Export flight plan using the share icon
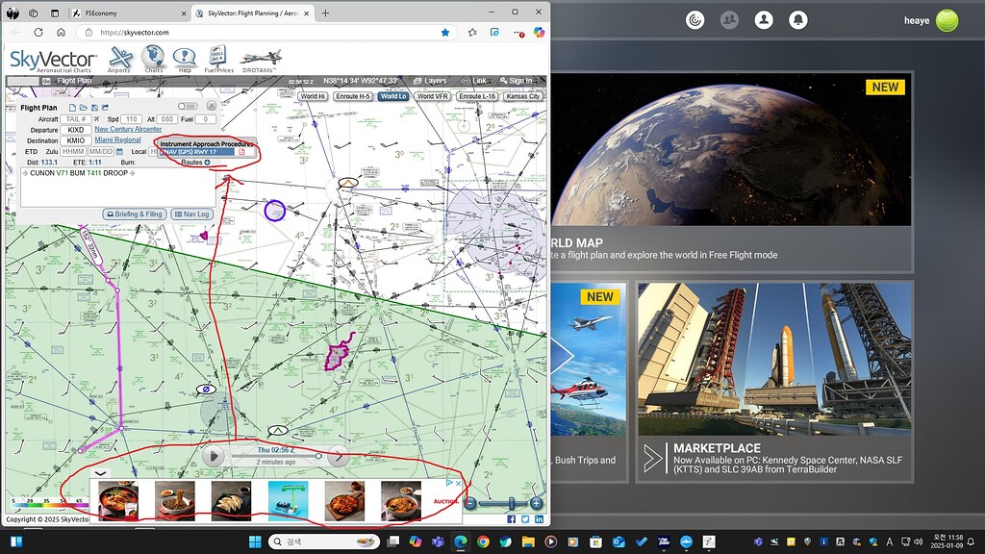The height and width of the screenshot is (554, 985). 104,107
